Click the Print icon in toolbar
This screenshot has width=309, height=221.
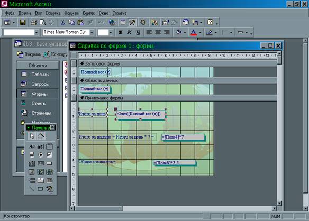[x=34, y=22]
